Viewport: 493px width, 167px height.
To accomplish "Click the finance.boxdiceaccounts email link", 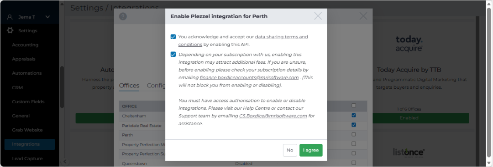I will pos(249,77).
